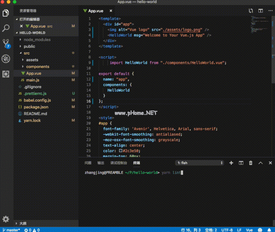The height and width of the screenshot is (232, 275).
Task: Split the terminal panel
Action: (241, 163)
